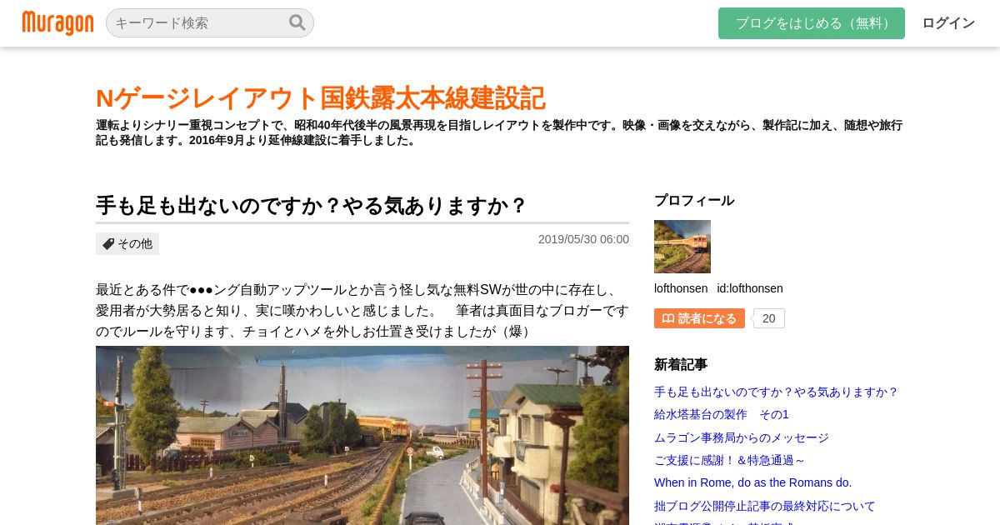
Task: Click the Muragon logo
Action: click(57, 22)
